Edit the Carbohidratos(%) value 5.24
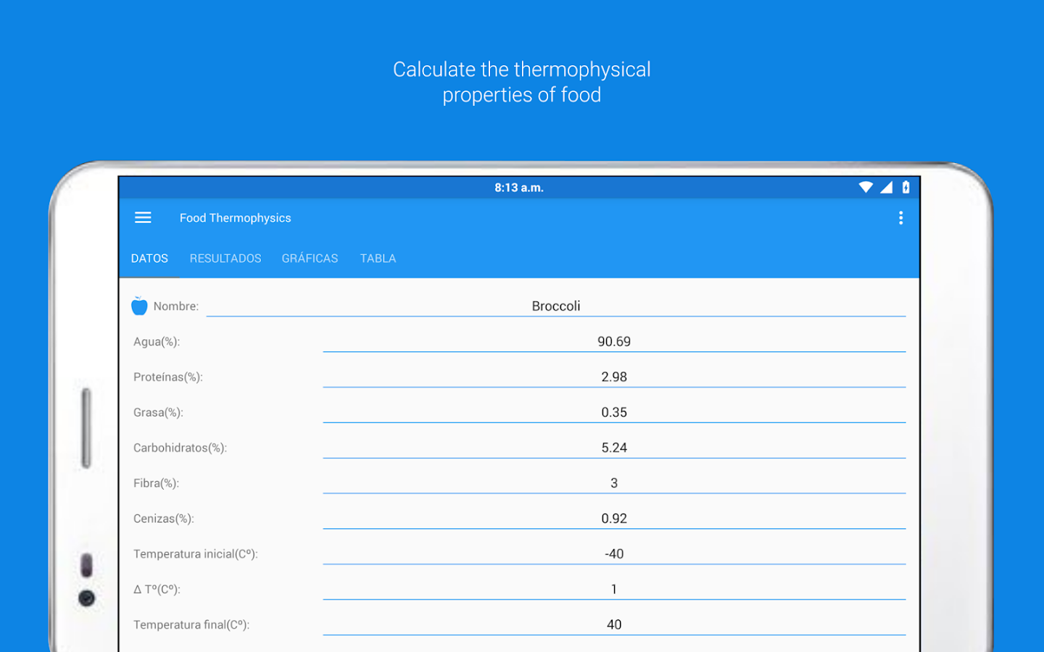 [x=614, y=448]
